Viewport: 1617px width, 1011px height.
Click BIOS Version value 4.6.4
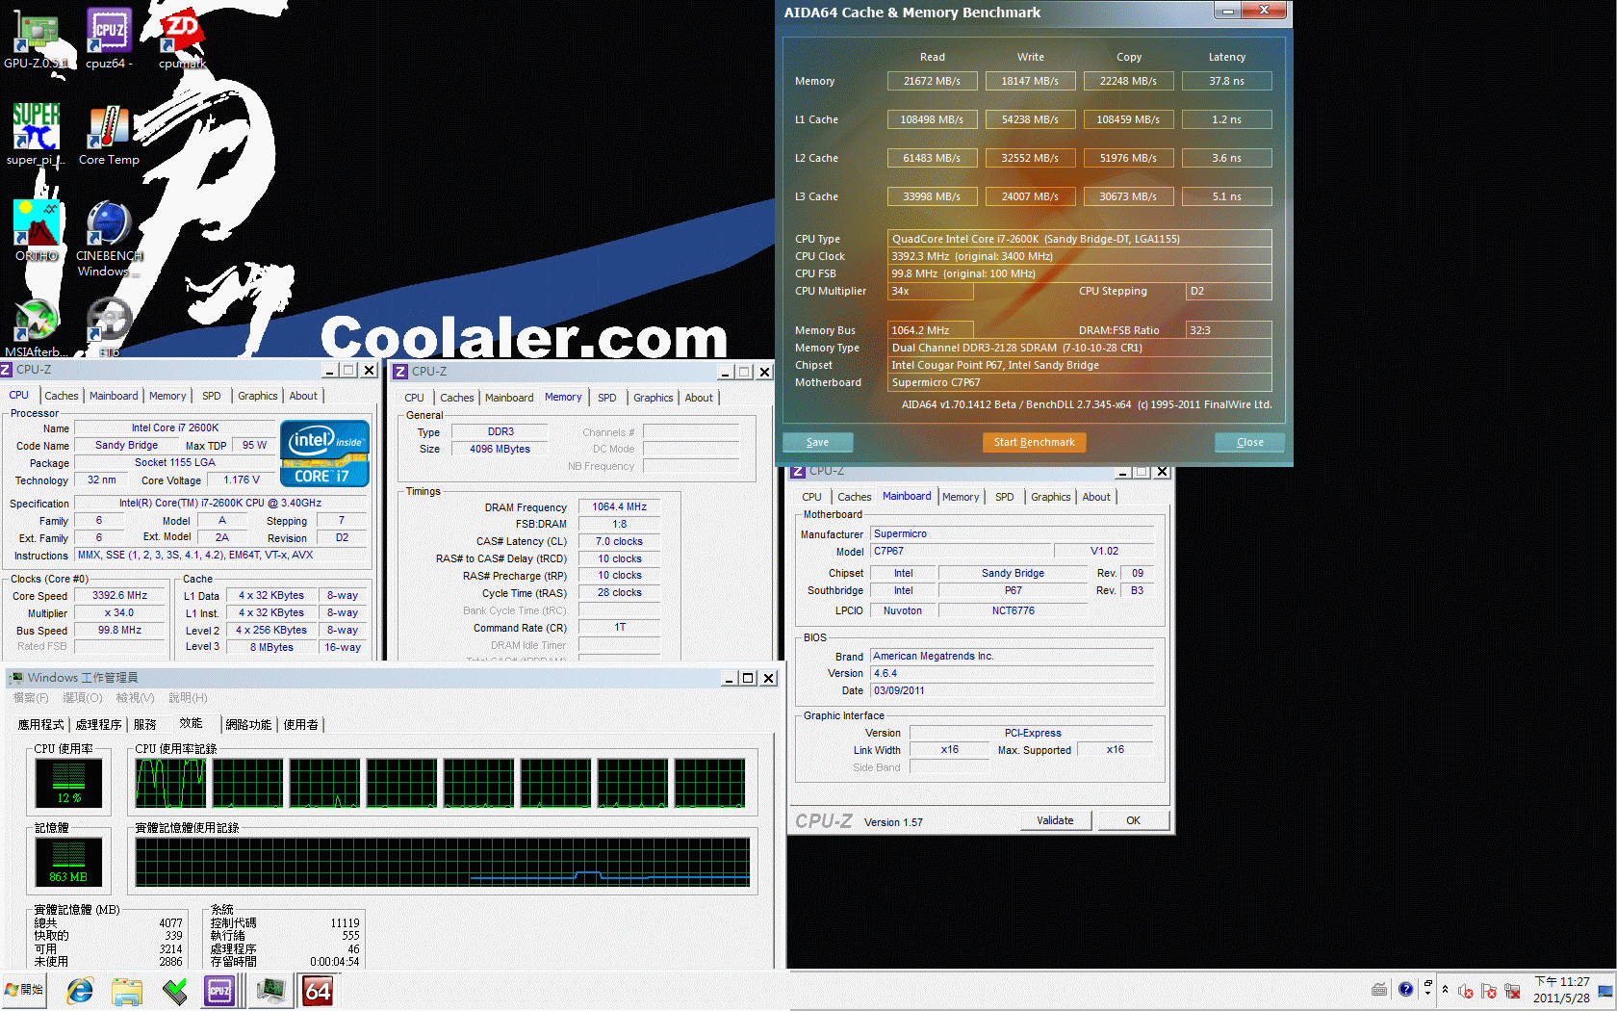(x=1012, y=673)
